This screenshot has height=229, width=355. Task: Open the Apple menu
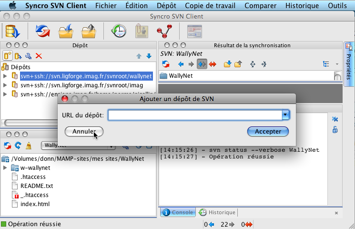[x=12, y=5]
